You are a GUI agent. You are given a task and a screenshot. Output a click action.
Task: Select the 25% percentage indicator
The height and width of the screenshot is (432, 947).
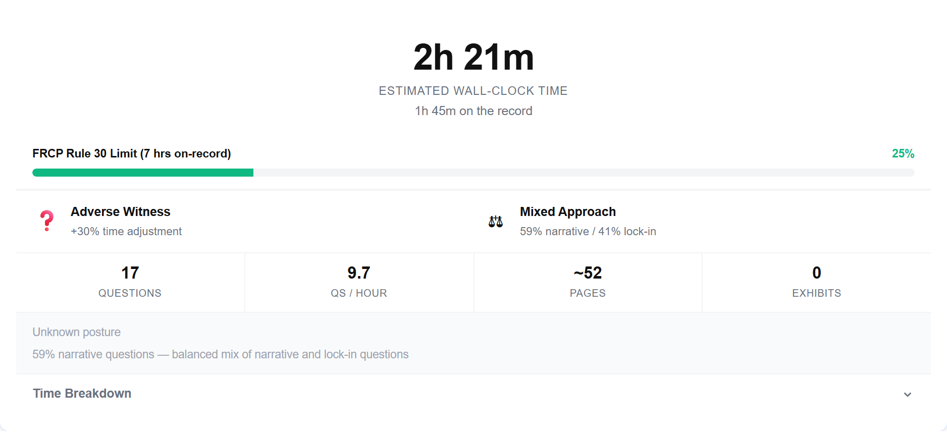pos(903,153)
